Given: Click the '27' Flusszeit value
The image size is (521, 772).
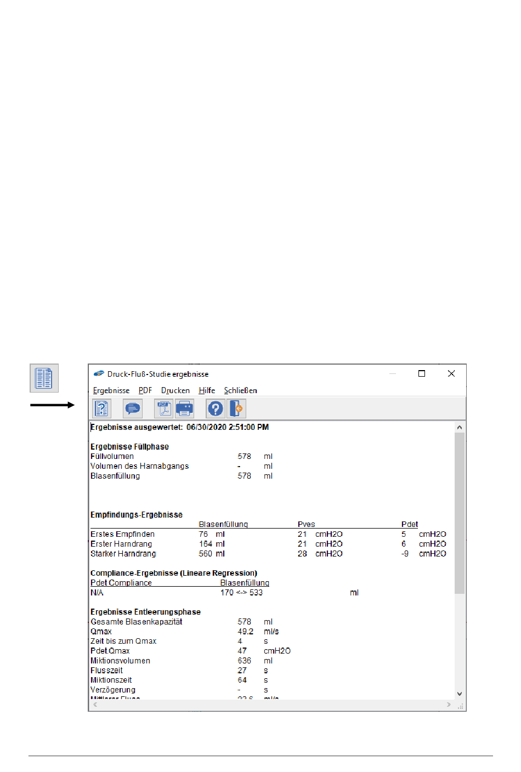Looking at the screenshot, I should click(242, 671).
